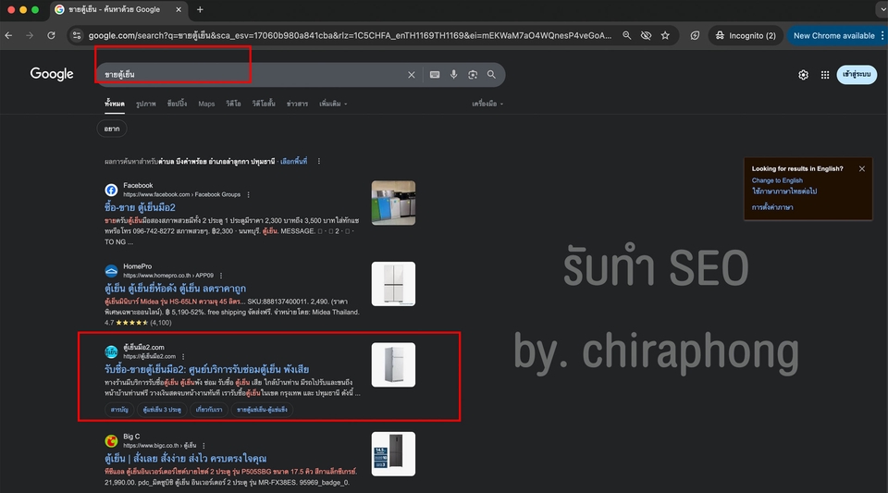Image resolution: width=888 pixels, height=493 pixels.
Task: Switch to the วิดีโอ tab
Action: pyautogui.click(x=233, y=104)
